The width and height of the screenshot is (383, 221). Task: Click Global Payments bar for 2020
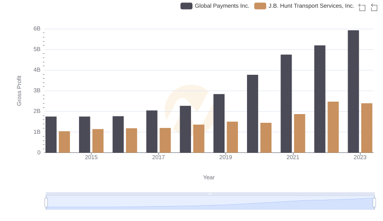pyautogui.click(x=253, y=114)
